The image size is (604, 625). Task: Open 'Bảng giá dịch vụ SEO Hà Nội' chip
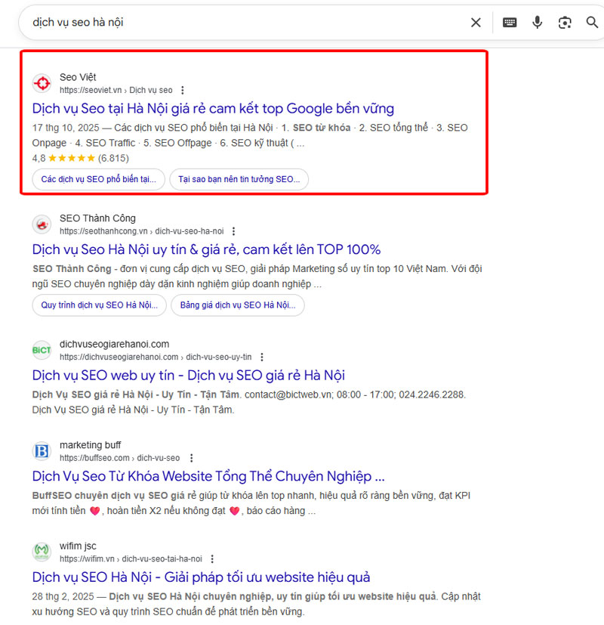click(x=238, y=305)
